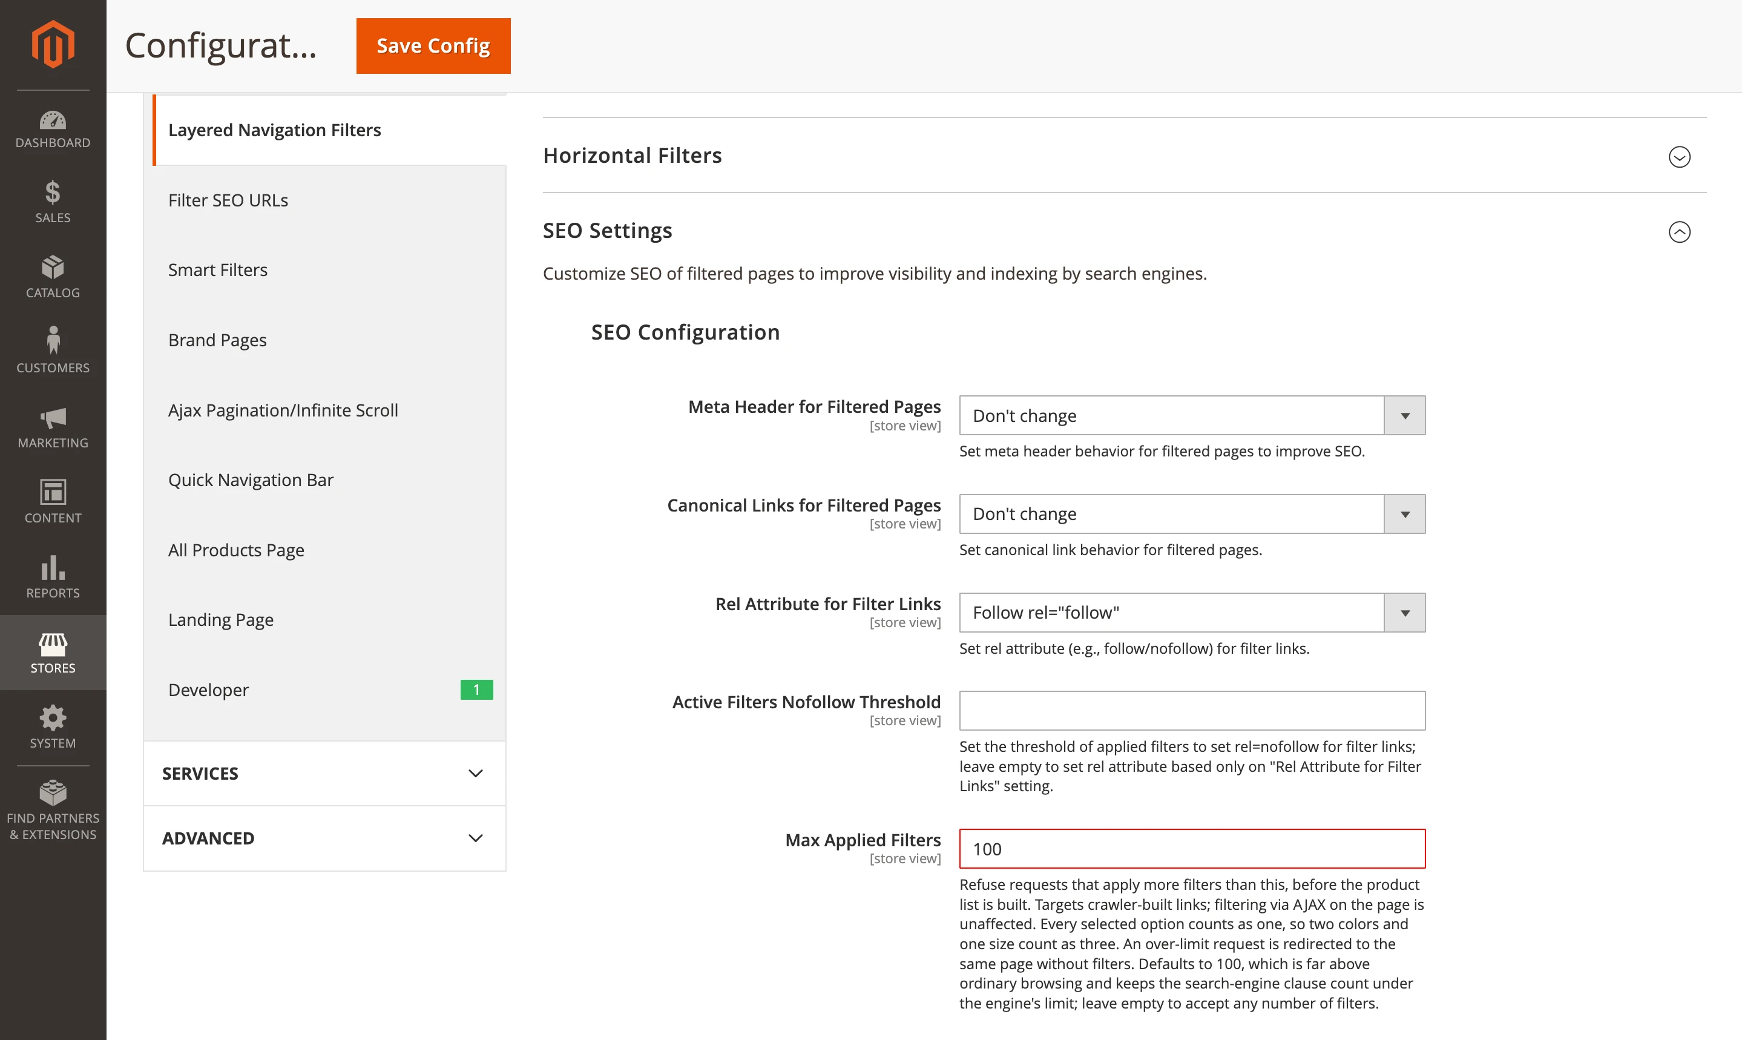Click the green Developer badge 1

476,690
